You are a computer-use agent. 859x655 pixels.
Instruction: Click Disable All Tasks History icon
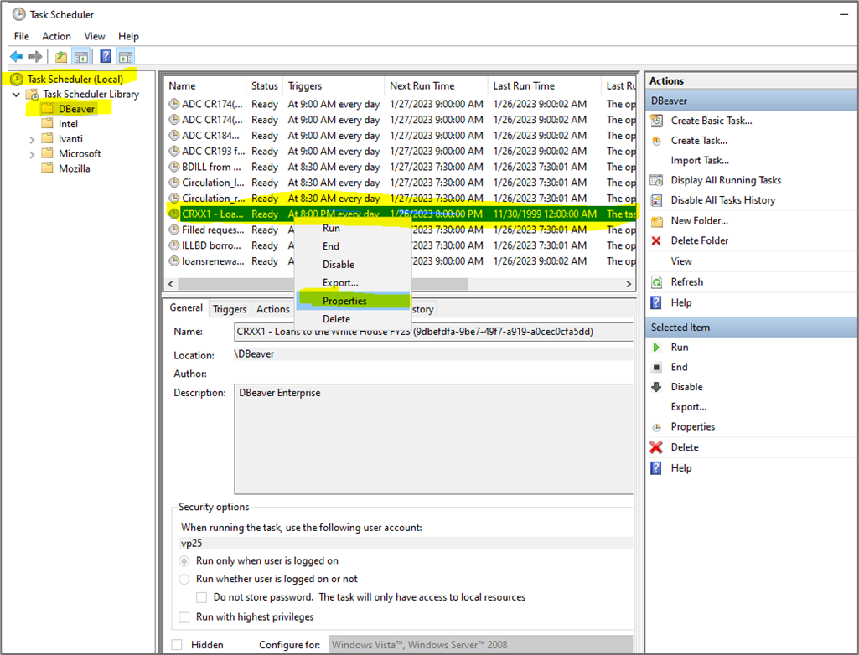pos(656,200)
